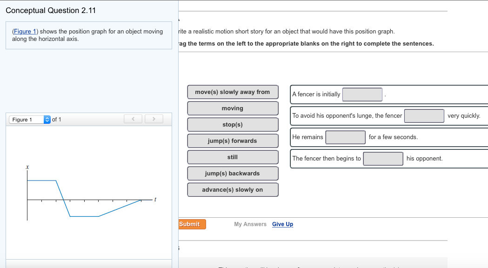
Task: Click the blank after 'He remains'
Action: pyautogui.click(x=345, y=137)
